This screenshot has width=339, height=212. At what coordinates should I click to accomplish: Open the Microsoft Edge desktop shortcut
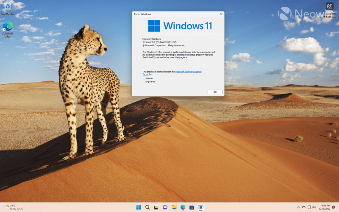pos(8,29)
